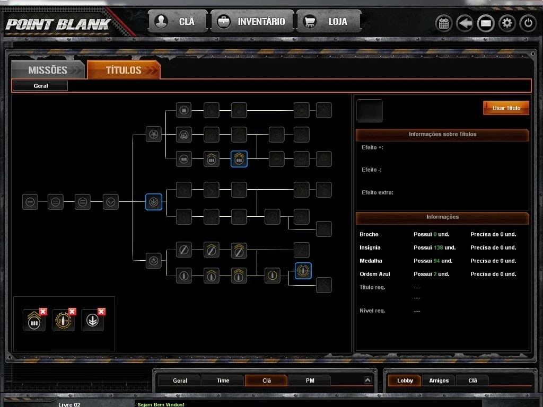Select the highlighted bullet wreath title node
This screenshot has height=407, width=543.
click(x=303, y=271)
